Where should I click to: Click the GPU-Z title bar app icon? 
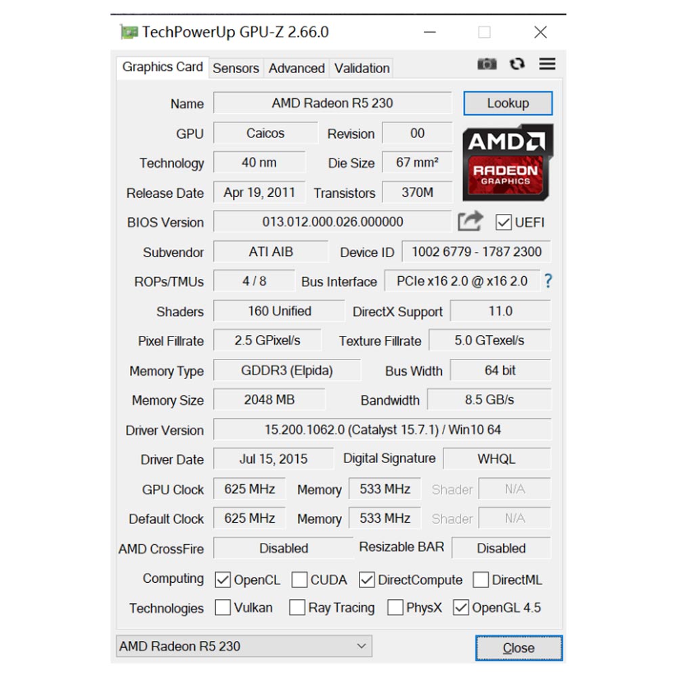point(129,32)
